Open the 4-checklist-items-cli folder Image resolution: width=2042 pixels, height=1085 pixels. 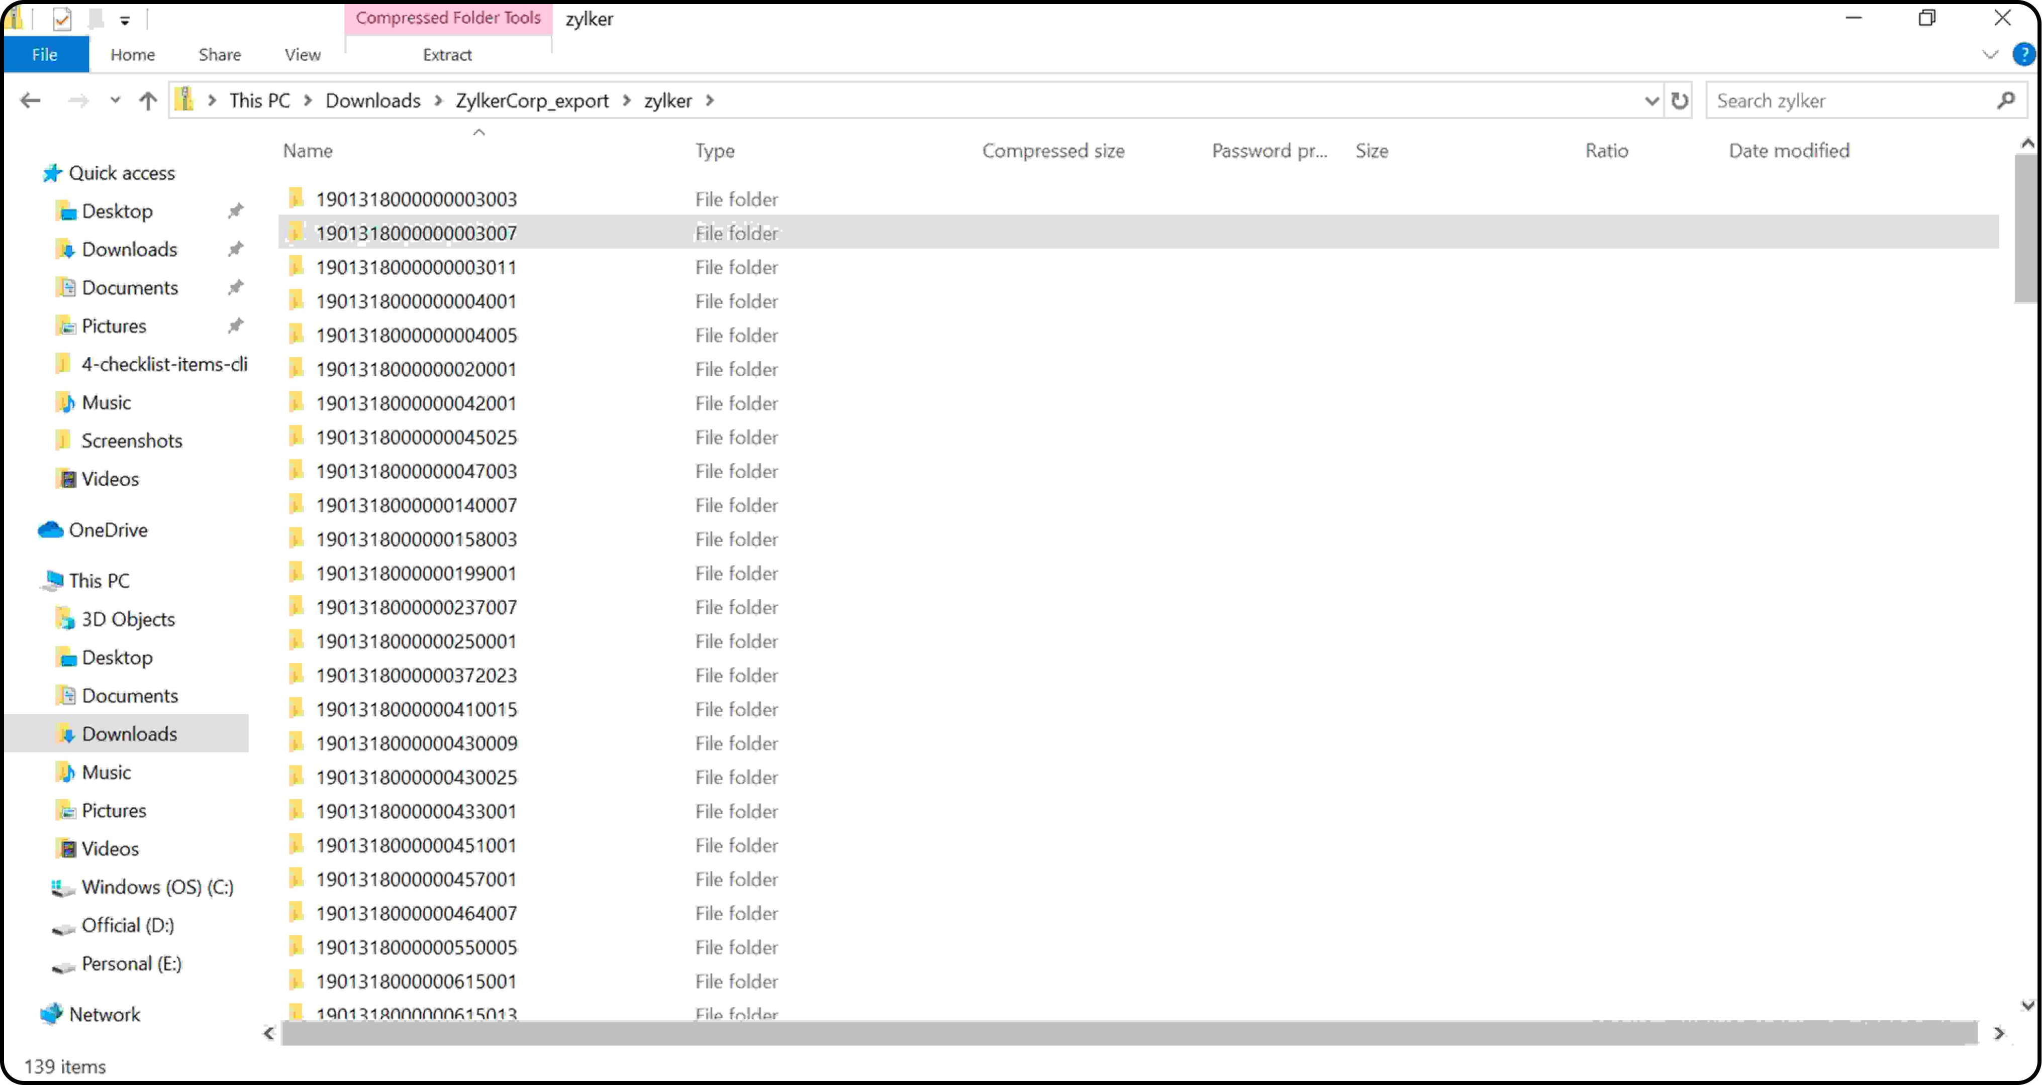[164, 365]
